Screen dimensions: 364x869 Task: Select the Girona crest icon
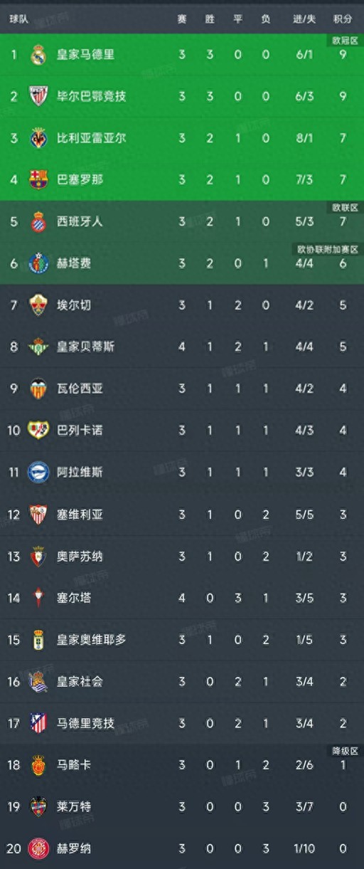coord(38,848)
